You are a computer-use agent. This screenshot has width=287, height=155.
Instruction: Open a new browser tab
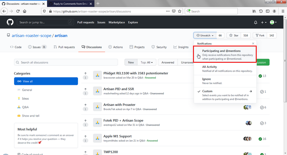(x=98, y=3)
